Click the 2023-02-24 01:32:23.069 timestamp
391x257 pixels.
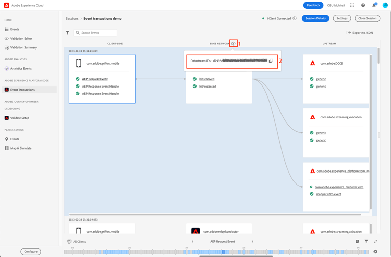83,51
